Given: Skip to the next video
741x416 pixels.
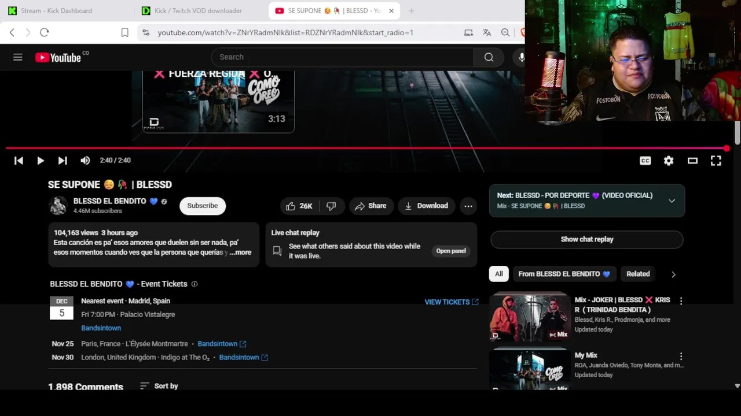Looking at the screenshot, I should pos(63,161).
